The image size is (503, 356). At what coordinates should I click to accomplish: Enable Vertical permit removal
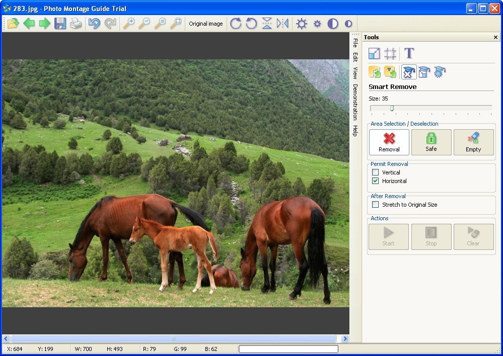click(x=375, y=172)
